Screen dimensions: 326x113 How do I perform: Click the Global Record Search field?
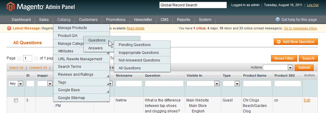[x=193, y=5]
